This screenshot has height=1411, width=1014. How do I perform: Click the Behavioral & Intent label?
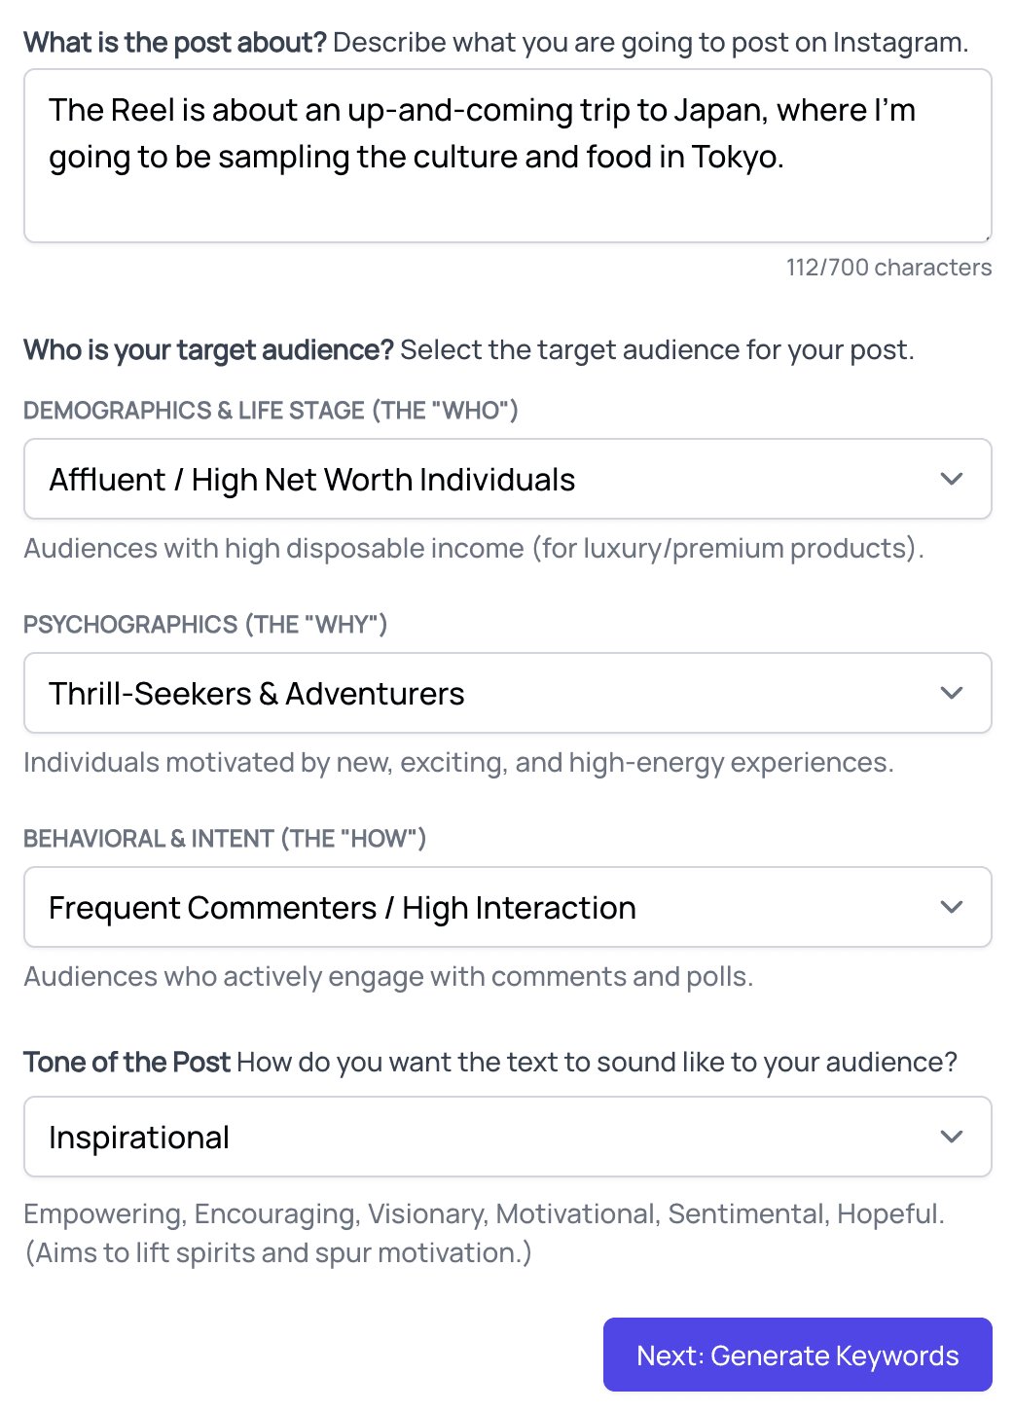(225, 839)
